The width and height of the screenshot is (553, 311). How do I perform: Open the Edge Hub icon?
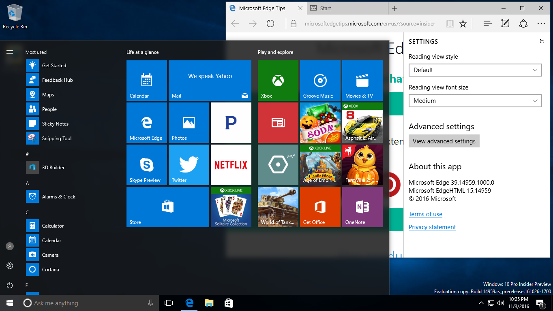point(488,24)
